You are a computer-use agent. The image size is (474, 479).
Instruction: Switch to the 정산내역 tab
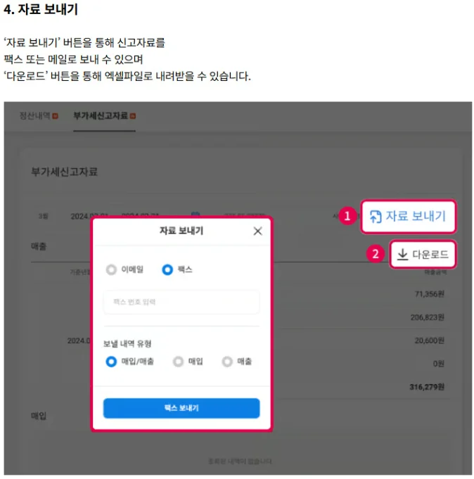[34, 115]
